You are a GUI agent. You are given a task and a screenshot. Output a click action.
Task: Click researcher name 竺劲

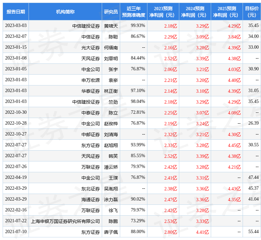pos(113,102)
